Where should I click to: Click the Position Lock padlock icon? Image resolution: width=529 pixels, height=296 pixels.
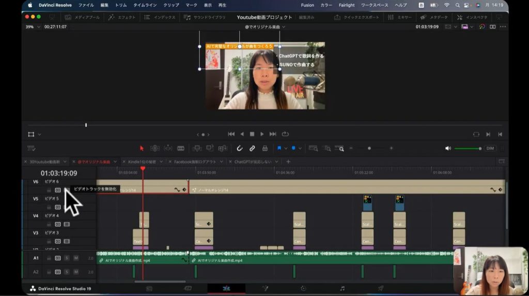pyautogui.click(x=265, y=148)
